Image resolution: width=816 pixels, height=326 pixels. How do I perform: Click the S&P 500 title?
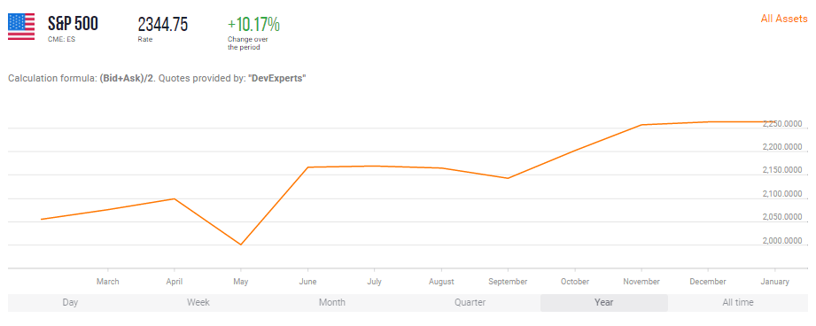pos(73,24)
